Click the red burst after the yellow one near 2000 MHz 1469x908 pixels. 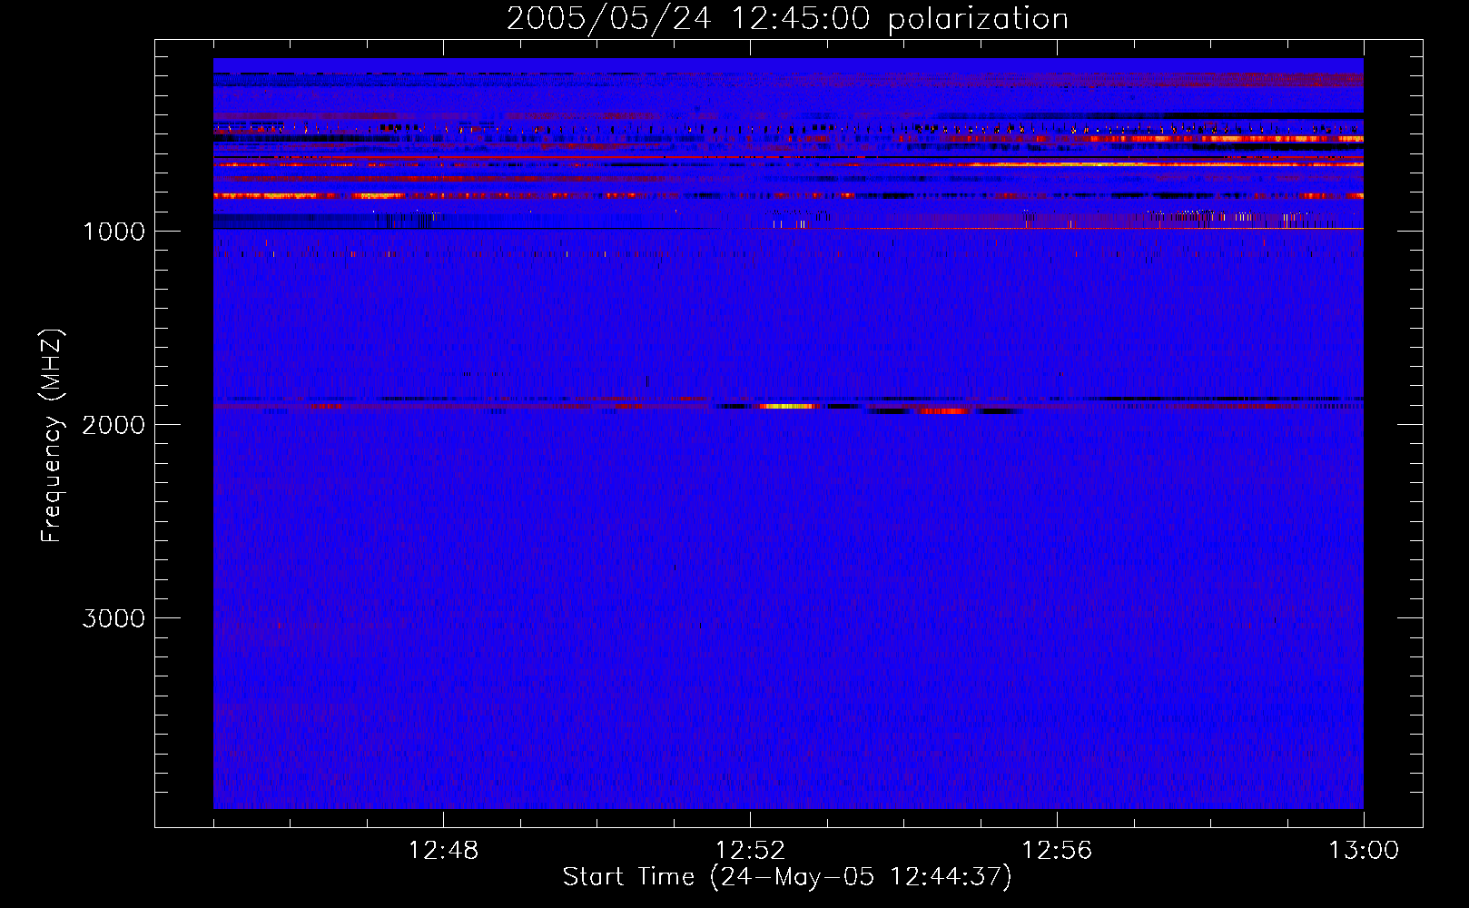[x=944, y=411]
